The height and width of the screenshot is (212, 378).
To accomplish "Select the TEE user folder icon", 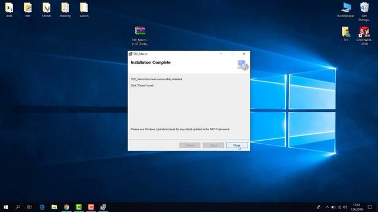I will pos(346,34).
